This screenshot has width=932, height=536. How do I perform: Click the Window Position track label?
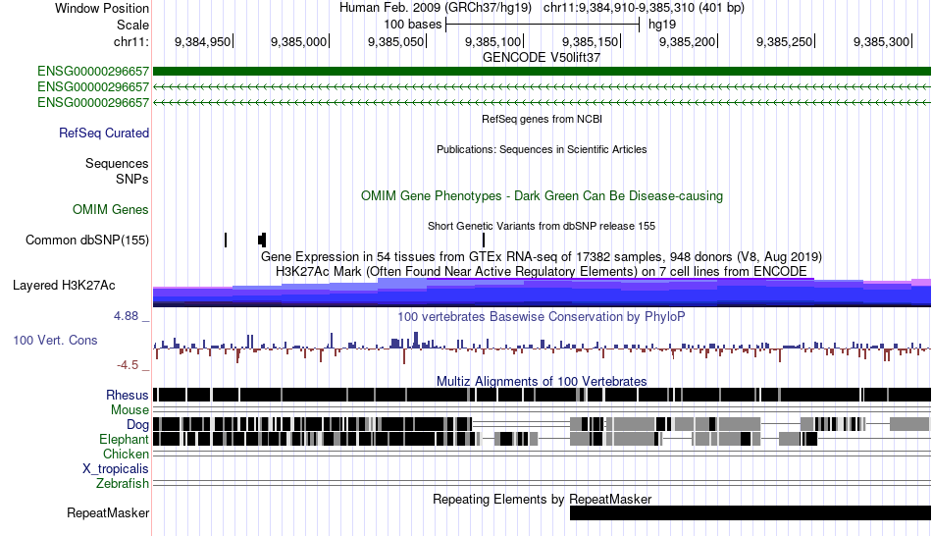[x=102, y=8]
